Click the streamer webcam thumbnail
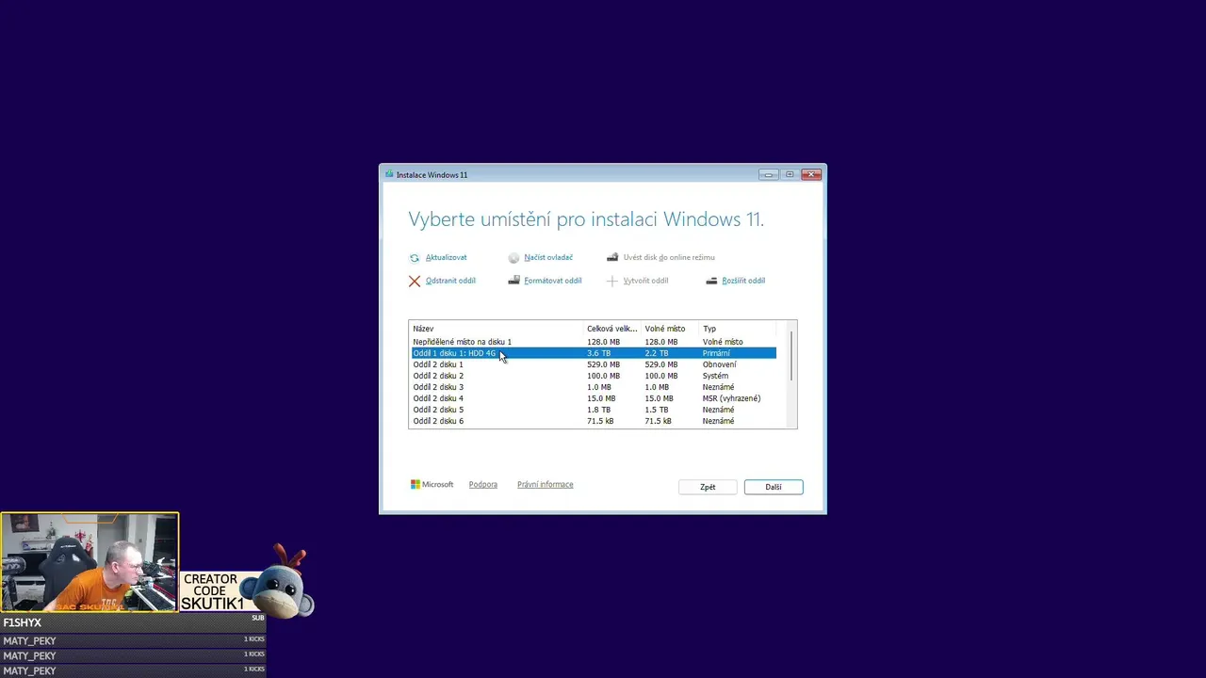The width and height of the screenshot is (1206, 678). pos(90,562)
